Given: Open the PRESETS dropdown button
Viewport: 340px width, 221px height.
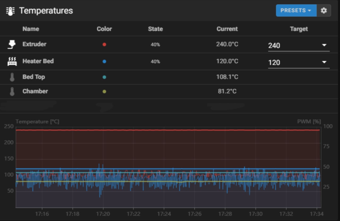Looking at the screenshot, I should tap(296, 11).
